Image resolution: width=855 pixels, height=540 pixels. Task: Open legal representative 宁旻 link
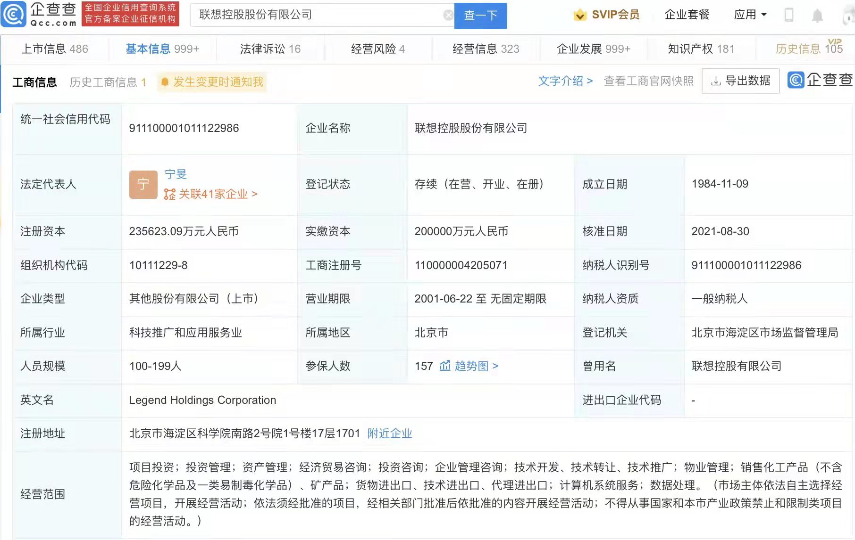pyautogui.click(x=176, y=174)
